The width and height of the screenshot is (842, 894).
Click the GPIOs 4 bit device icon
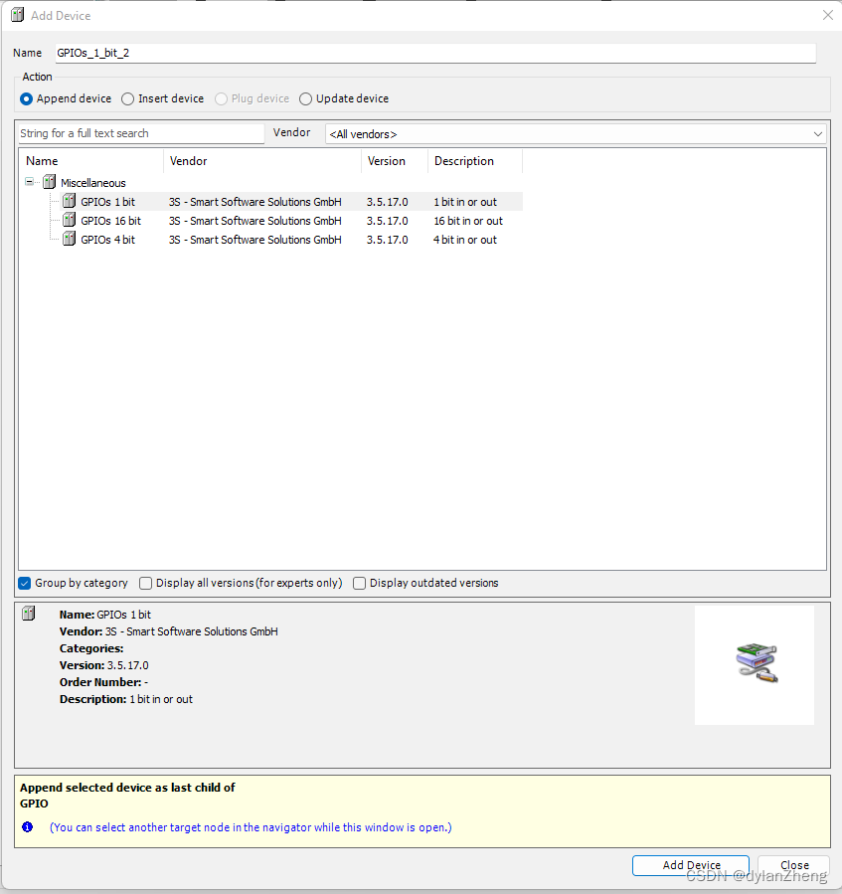[68, 239]
